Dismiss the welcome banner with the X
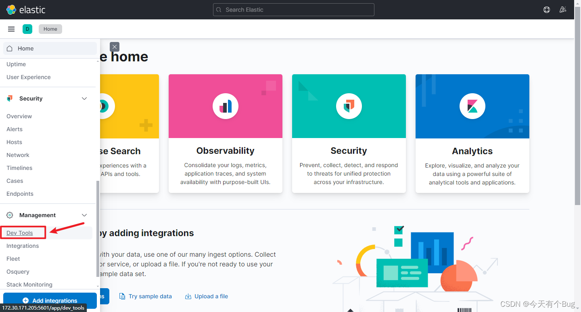Viewport: 581px width, 312px height. point(114,46)
